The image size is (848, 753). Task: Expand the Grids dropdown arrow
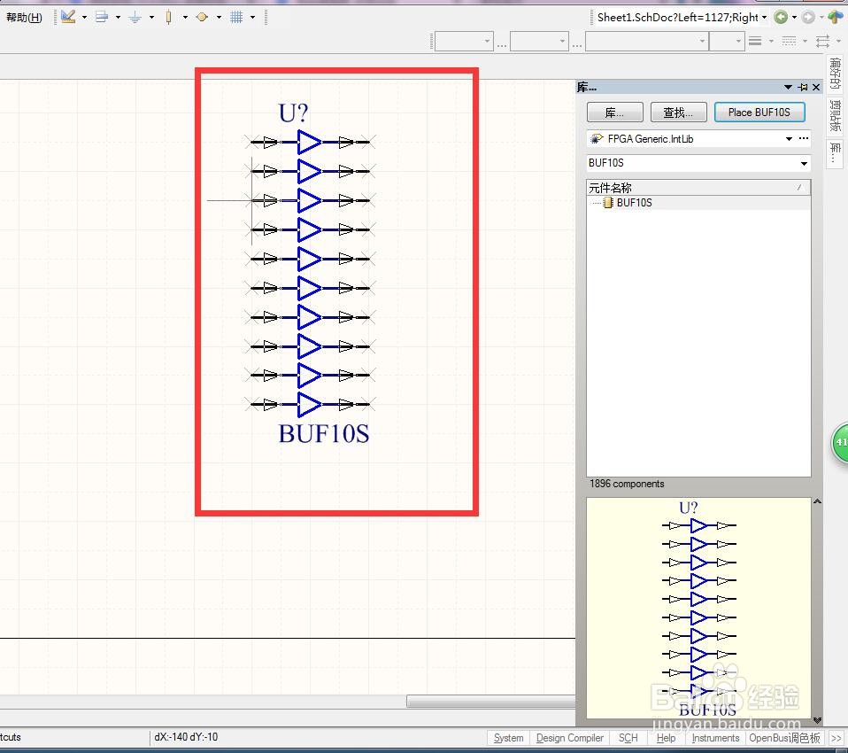coord(252,18)
